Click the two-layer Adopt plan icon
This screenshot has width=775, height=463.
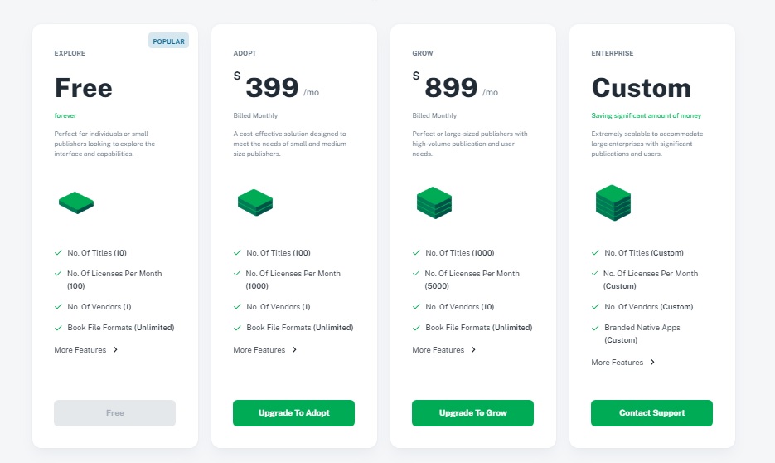pos(255,202)
